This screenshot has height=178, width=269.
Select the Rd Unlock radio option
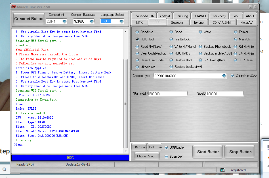click(145, 39)
